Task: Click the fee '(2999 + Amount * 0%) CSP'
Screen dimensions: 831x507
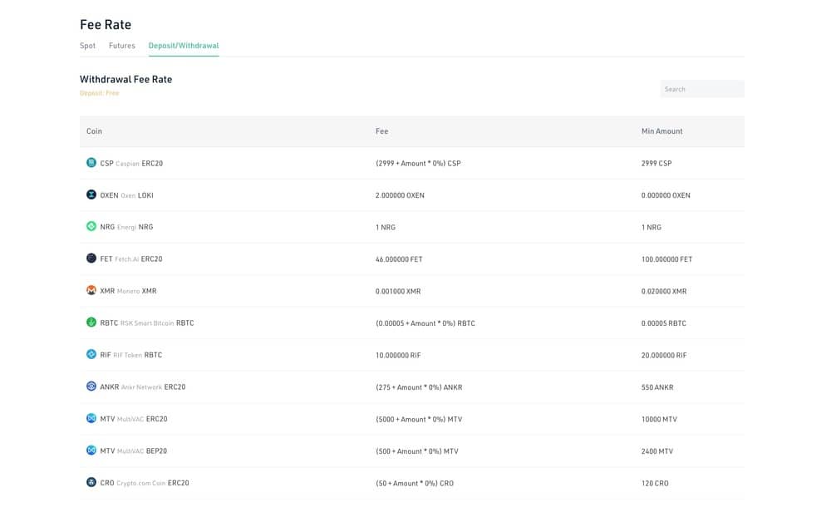Action: 418,164
